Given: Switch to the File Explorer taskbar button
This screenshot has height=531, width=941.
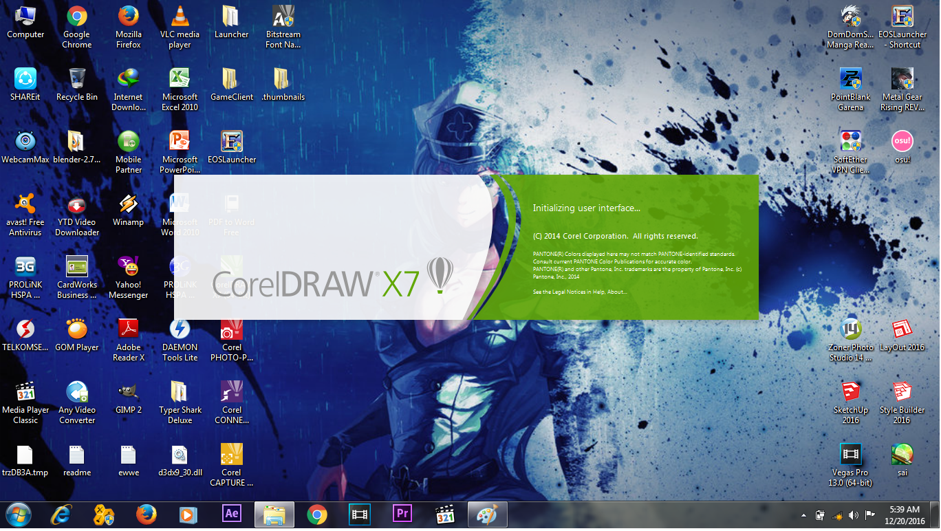Looking at the screenshot, I should click(274, 514).
